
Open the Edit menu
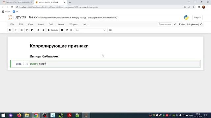pyautogui.click(x=21, y=24)
